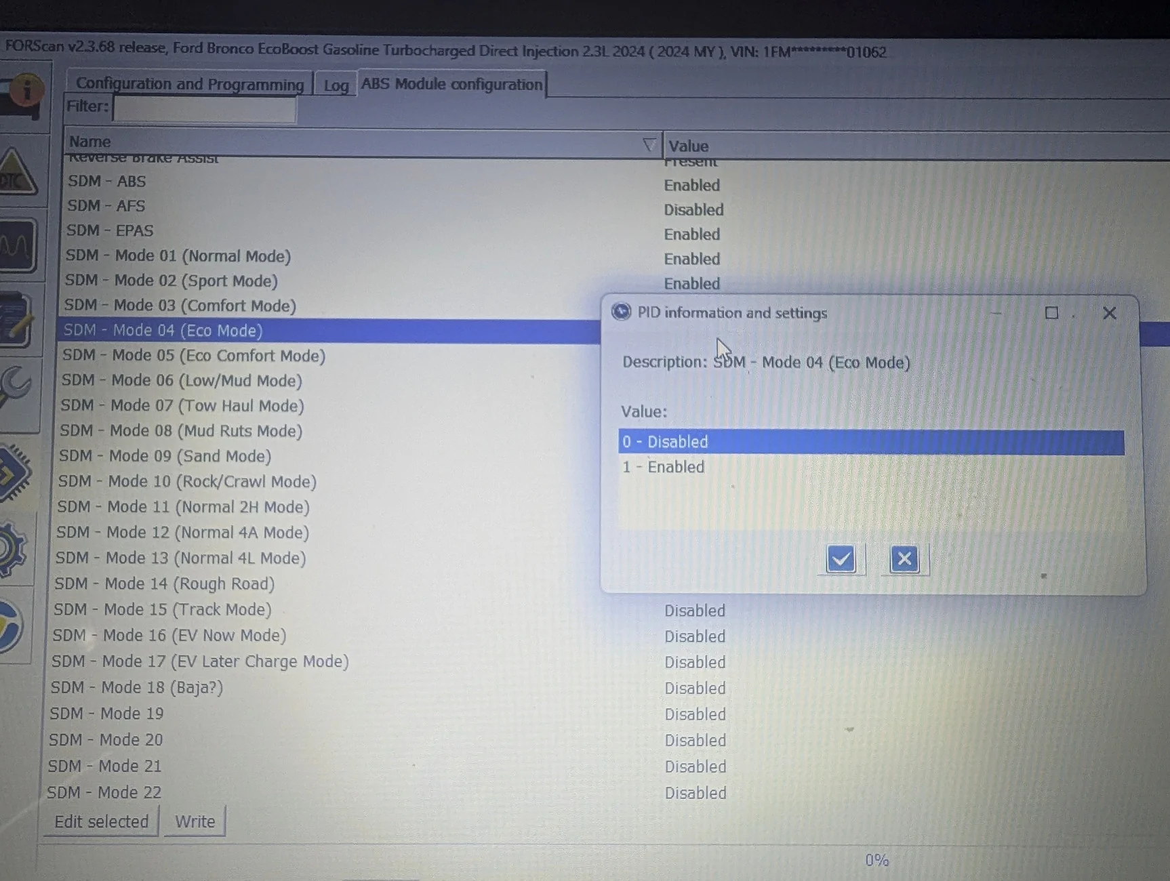
Task: Click the Disabled value for Mode 22
Action: click(695, 793)
